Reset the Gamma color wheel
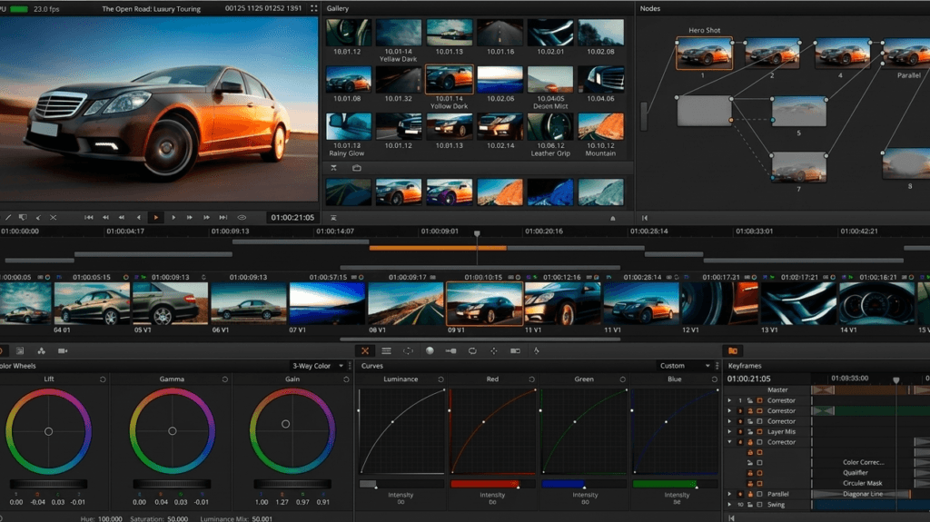Viewport: 930px width, 522px height. [225, 379]
